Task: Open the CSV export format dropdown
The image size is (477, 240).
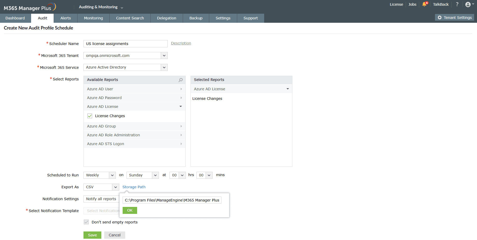Action: pos(101,187)
